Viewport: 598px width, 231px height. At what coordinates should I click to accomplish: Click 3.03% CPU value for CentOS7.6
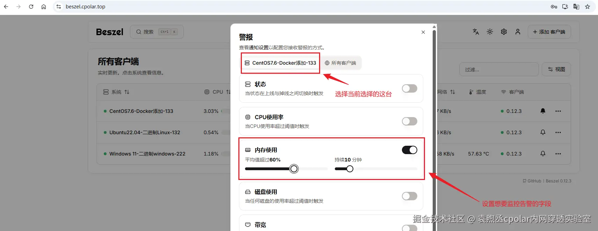[211, 111]
